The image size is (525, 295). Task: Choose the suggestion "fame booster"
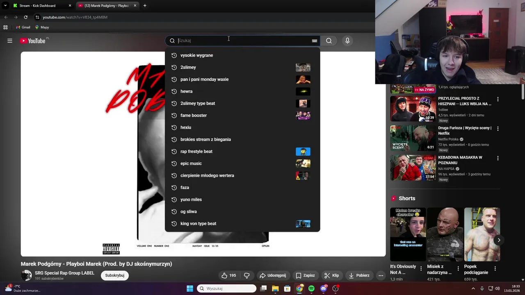(x=242, y=116)
